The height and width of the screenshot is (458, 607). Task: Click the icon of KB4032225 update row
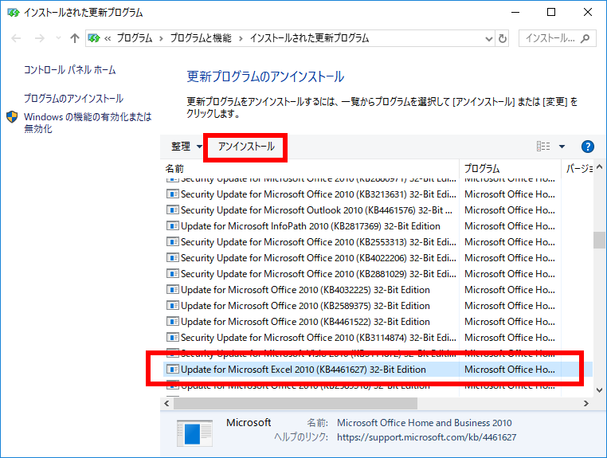(x=172, y=290)
